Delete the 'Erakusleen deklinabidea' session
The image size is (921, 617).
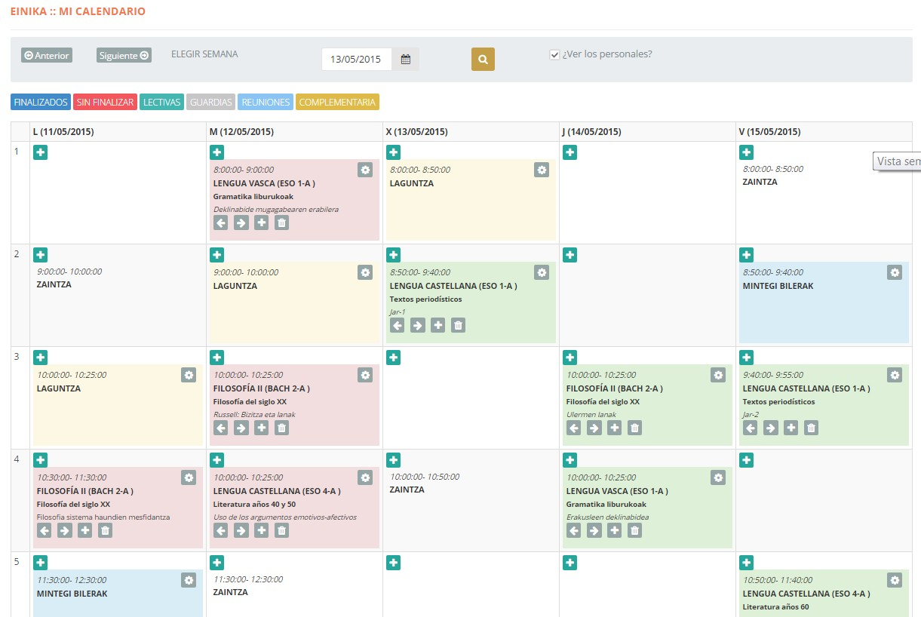pyautogui.click(x=634, y=530)
